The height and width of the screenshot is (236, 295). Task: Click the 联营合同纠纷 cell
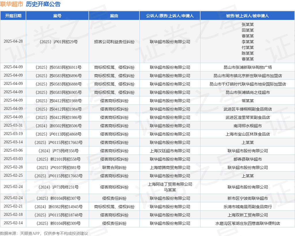coord(114,168)
